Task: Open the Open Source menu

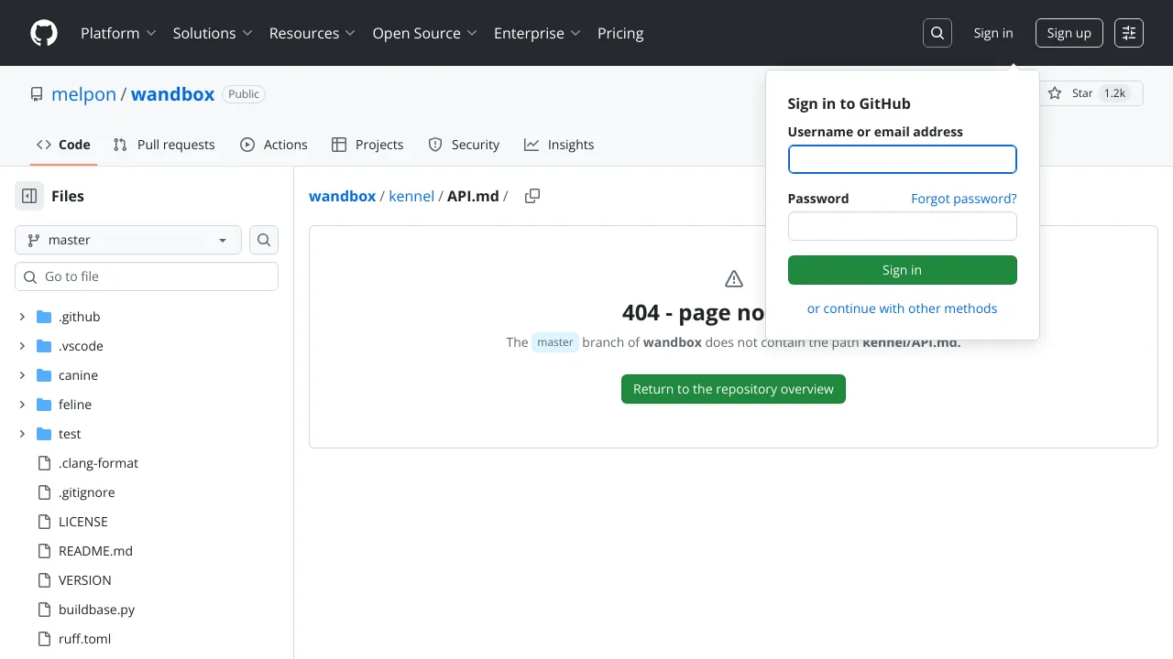Action: click(424, 33)
